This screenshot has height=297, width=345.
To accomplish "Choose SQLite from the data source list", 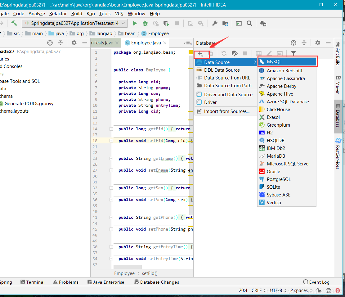I will [x=287, y=187].
